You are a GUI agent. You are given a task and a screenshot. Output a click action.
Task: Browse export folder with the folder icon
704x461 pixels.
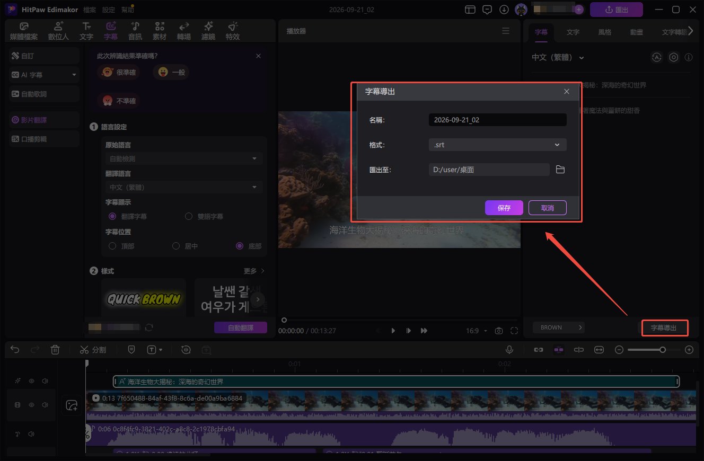click(x=560, y=170)
